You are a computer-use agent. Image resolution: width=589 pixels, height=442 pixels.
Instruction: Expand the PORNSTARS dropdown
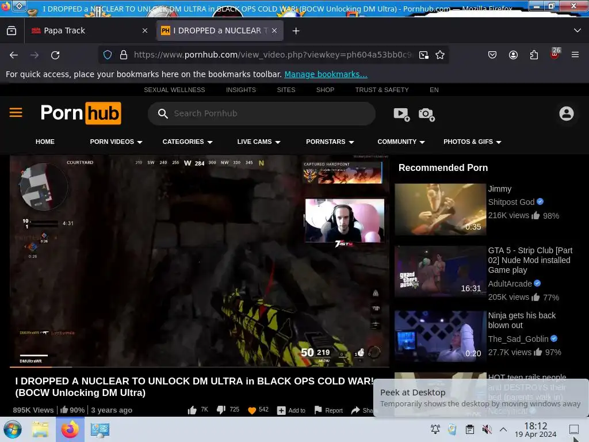click(330, 142)
